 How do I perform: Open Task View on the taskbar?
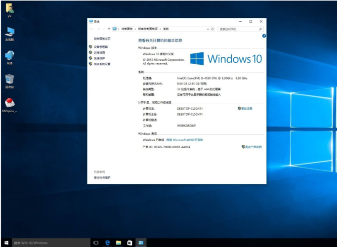[96, 243]
